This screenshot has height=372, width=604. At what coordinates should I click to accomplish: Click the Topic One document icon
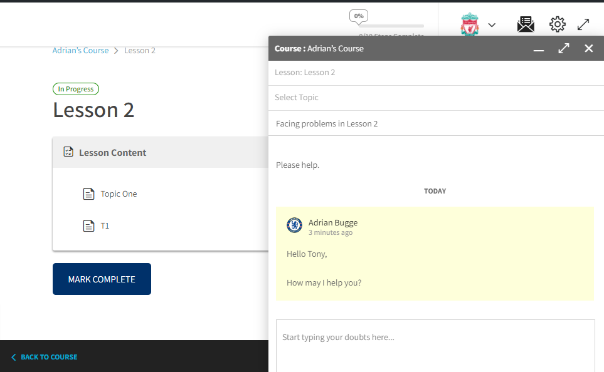pyautogui.click(x=89, y=194)
